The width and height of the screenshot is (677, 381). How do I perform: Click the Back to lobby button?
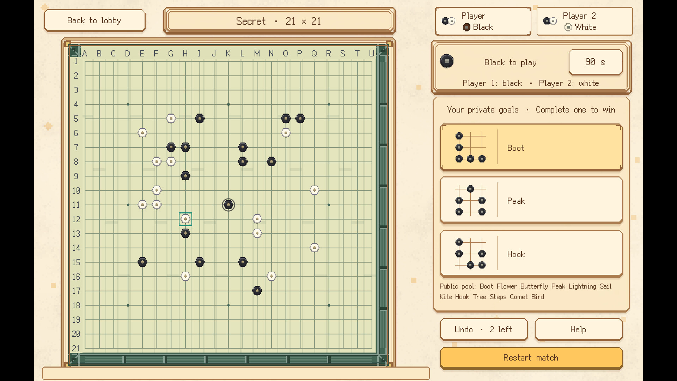94,20
